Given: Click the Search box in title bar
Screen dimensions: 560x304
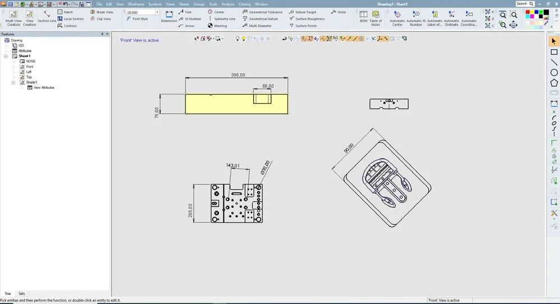Looking at the screenshot, I should [x=525, y=3].
